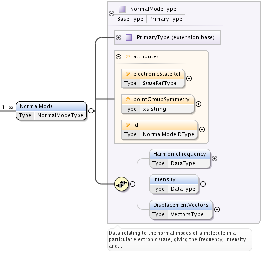The height and width of the screenshot is (253, 262).
Task: Collapse the sequence group
Action: (x=132, y=184)
